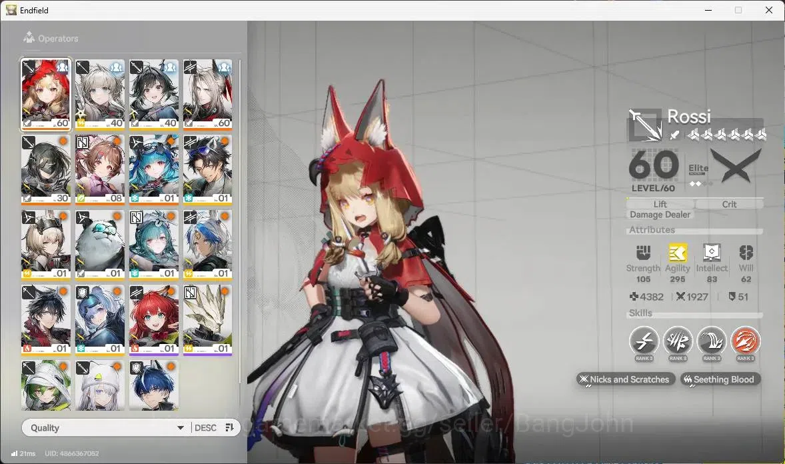785x464 pixels.
Task: Select the panda operator card
Action: pyautogui.click(x=100, y=245)
